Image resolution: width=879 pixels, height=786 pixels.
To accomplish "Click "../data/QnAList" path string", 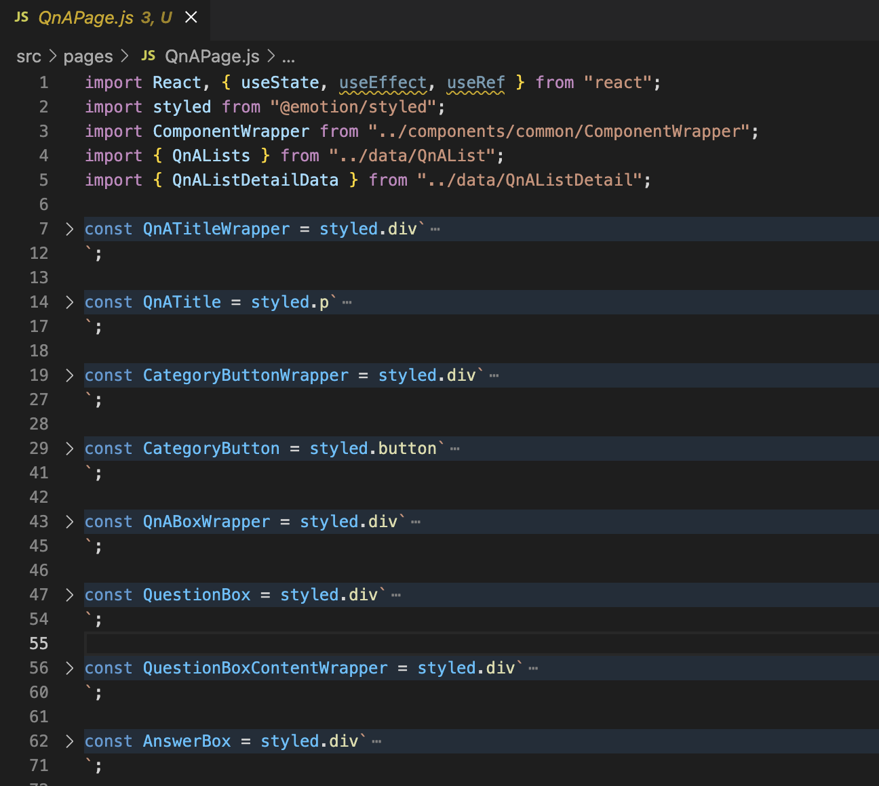I will point(412,156).
